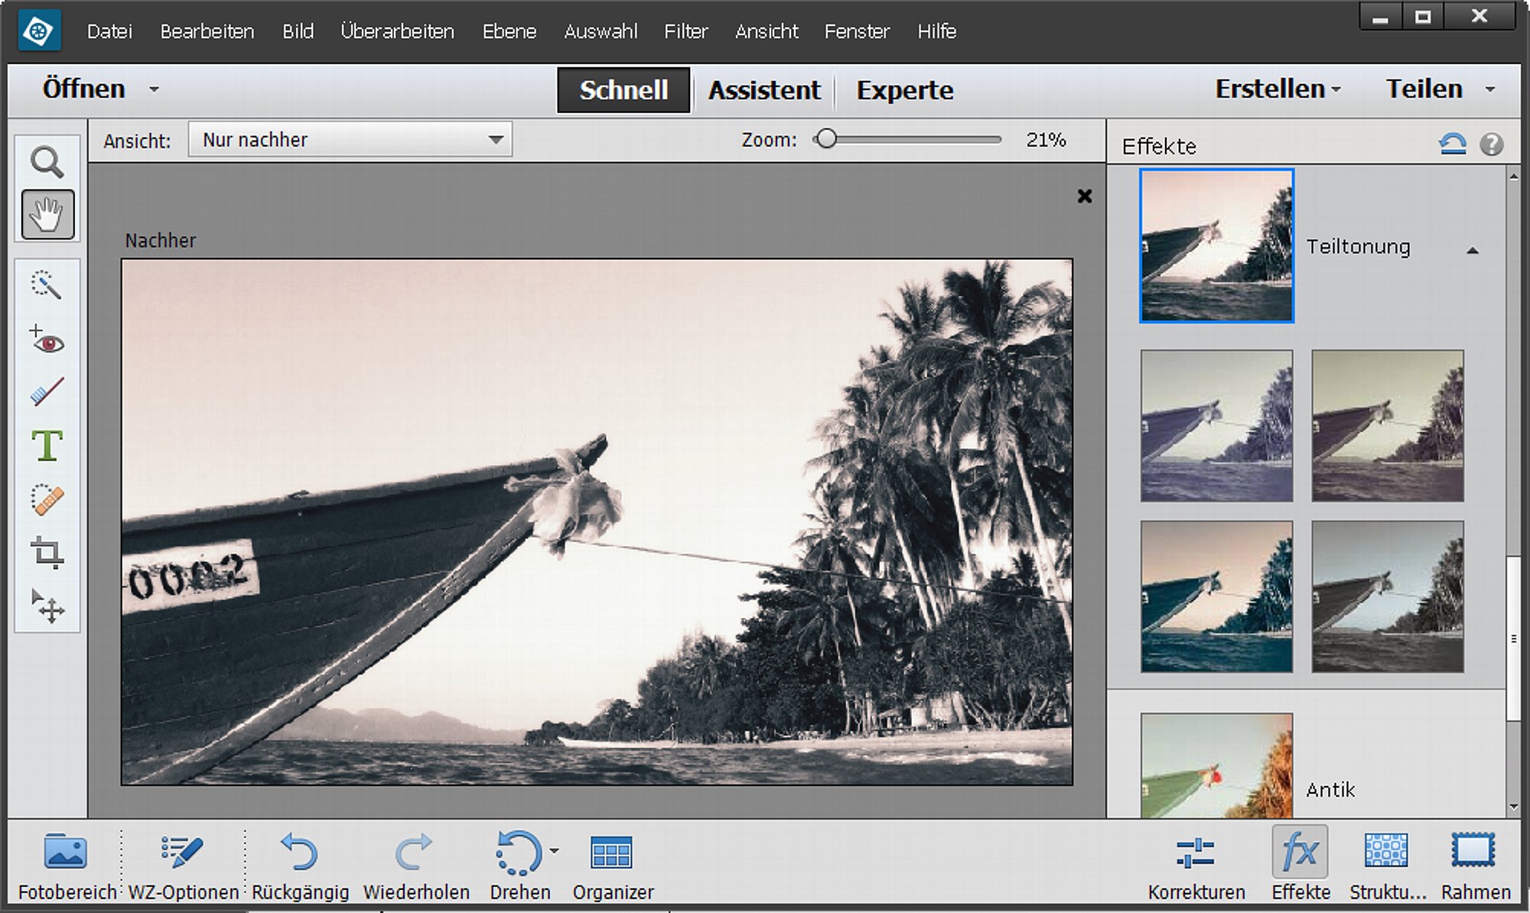Choose the Spot Healing bandage tool
Image resolution: width=1530 pixels, height=913 pixels.
47,500
